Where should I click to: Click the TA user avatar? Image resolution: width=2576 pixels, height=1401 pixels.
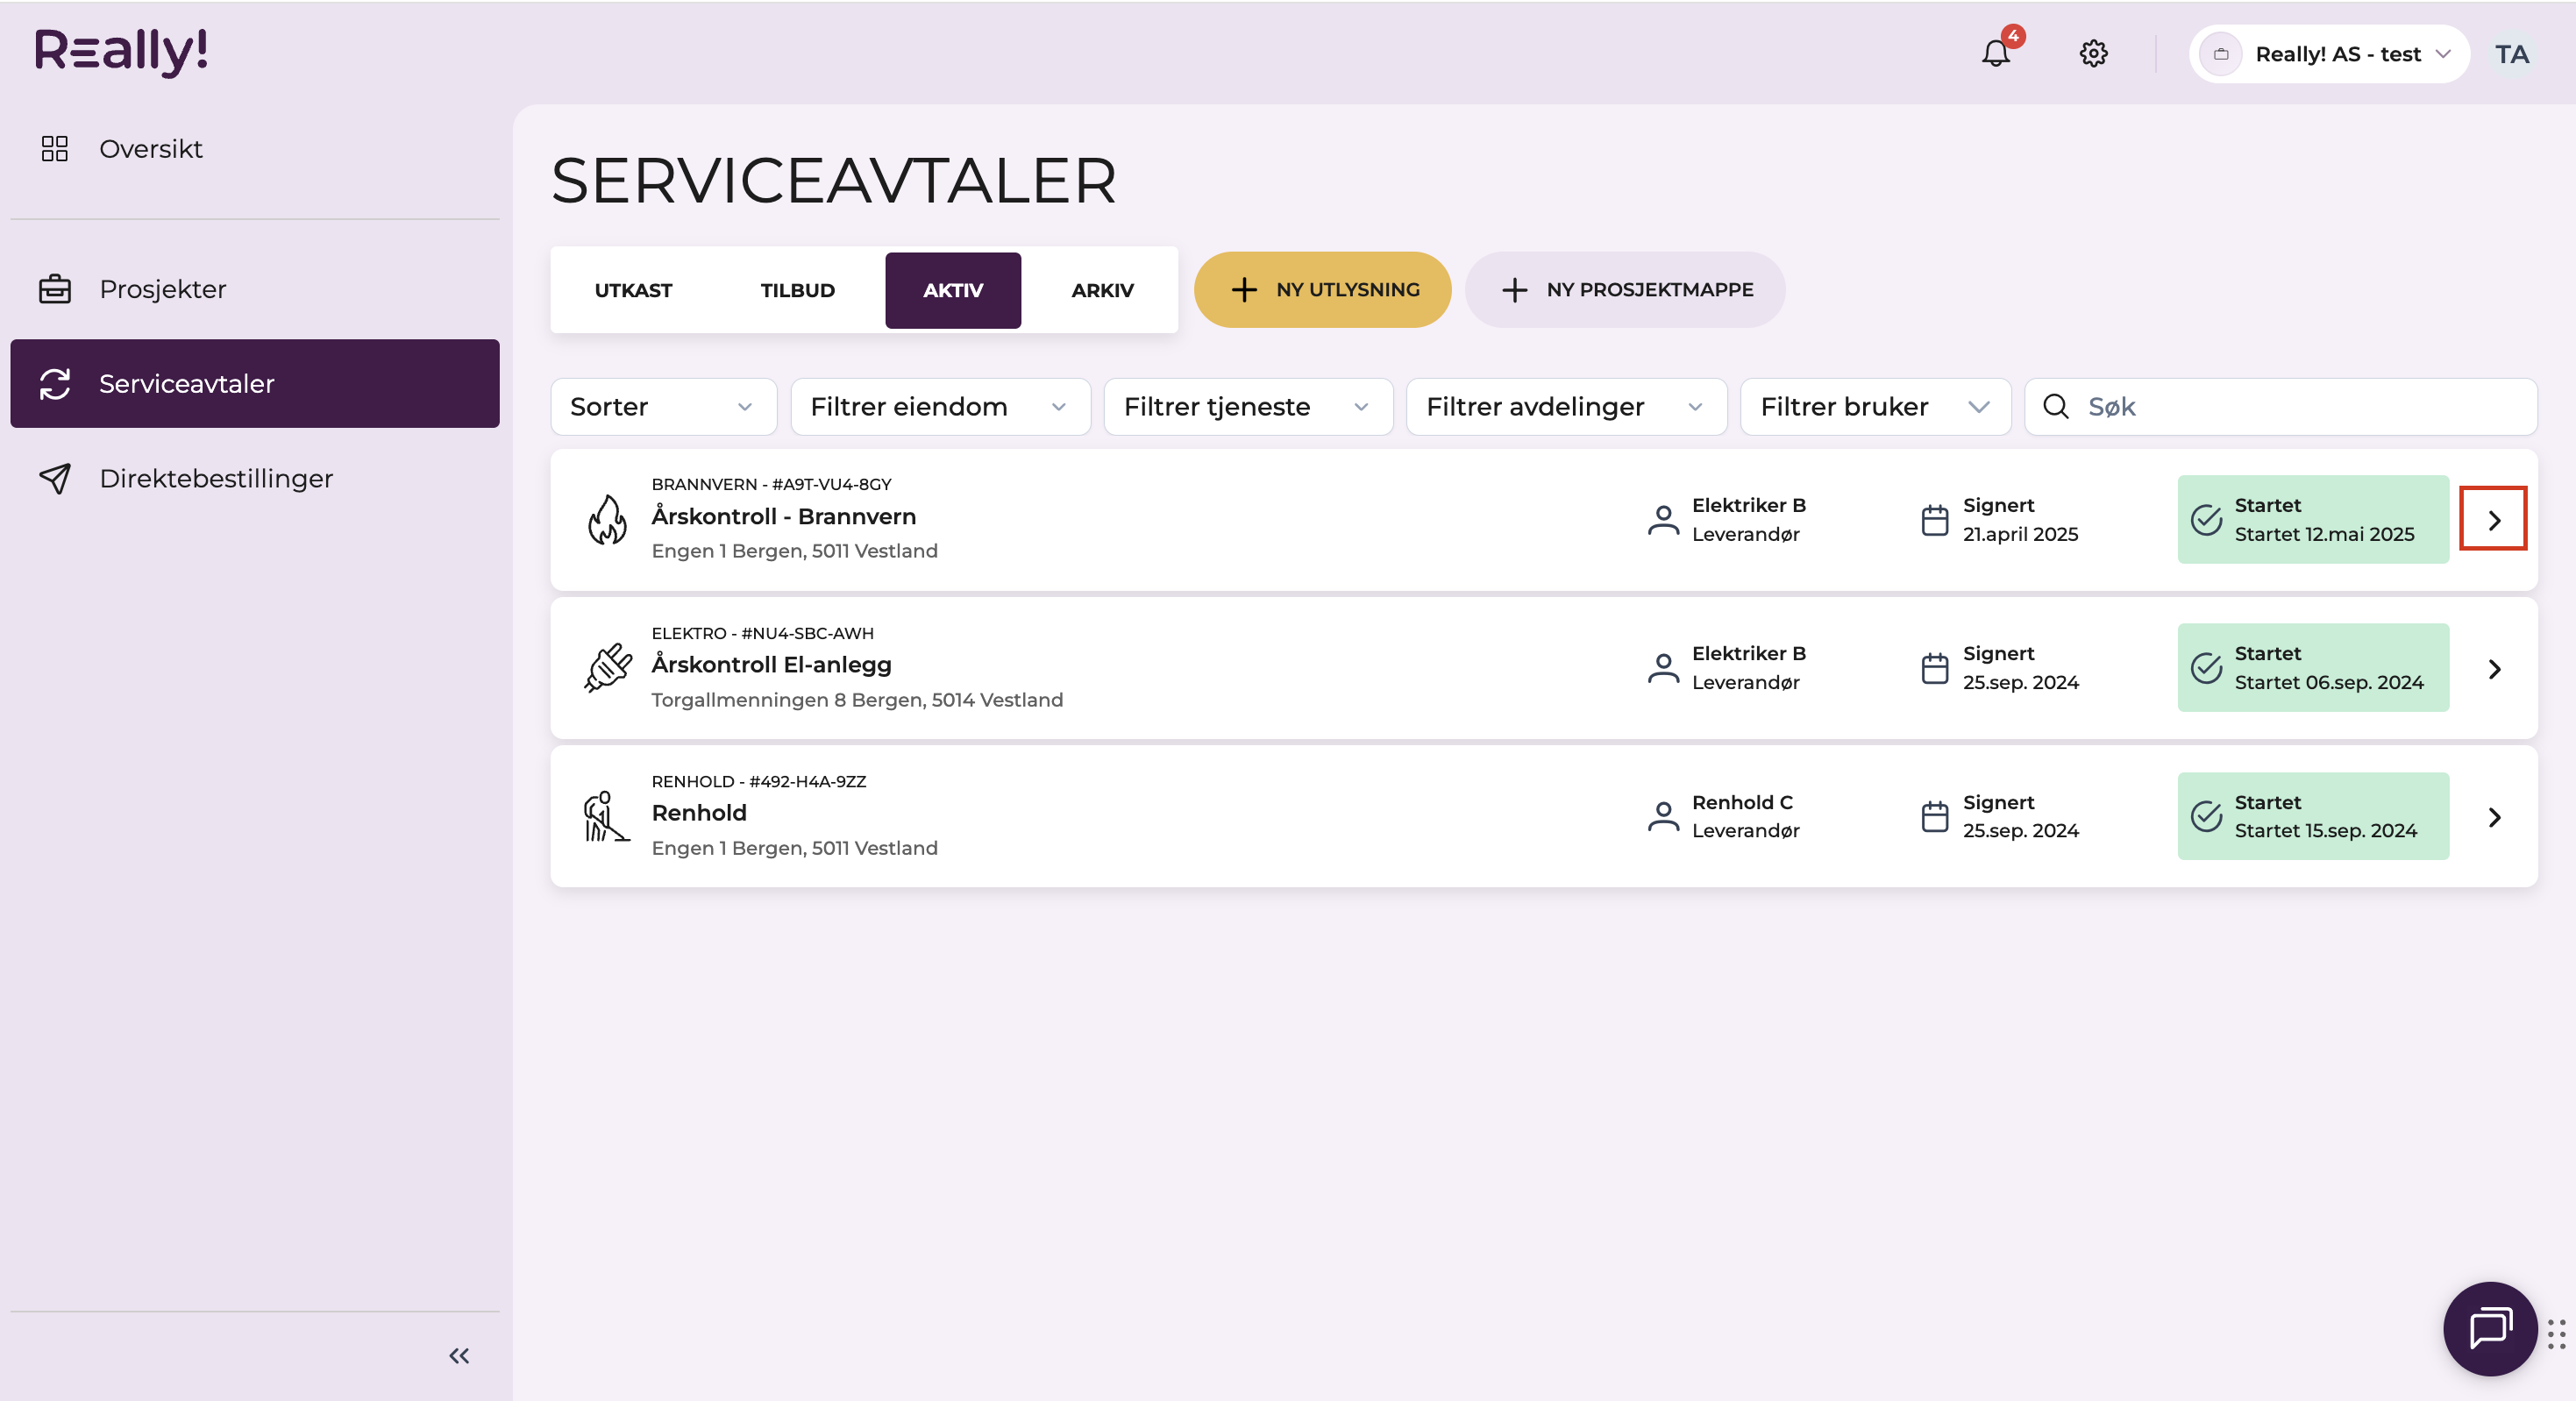(x=2512, y=54)
